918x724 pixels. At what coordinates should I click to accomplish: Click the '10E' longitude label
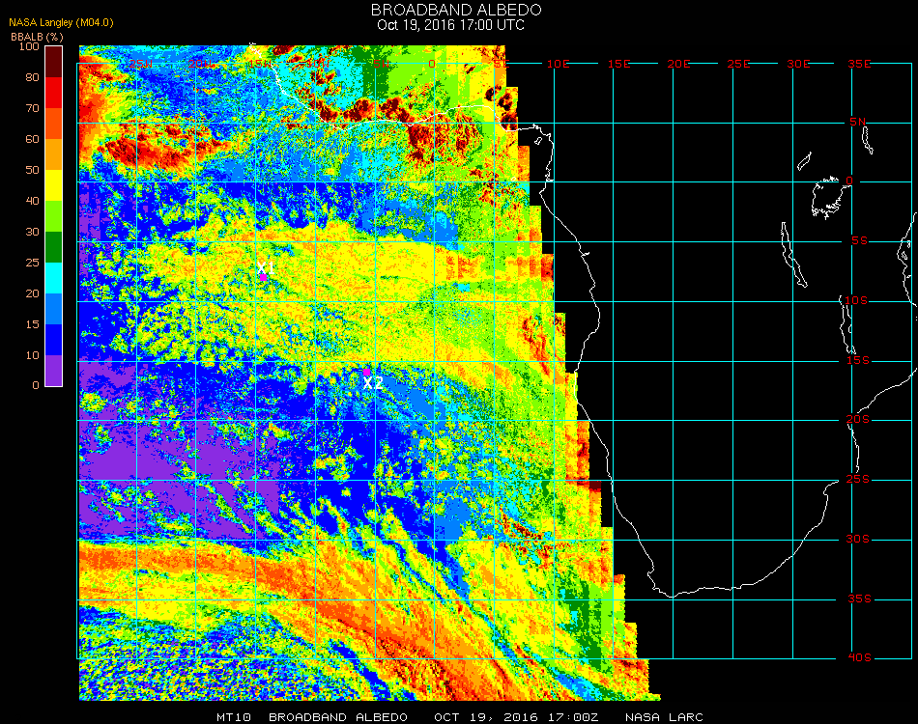click(558, 64)
